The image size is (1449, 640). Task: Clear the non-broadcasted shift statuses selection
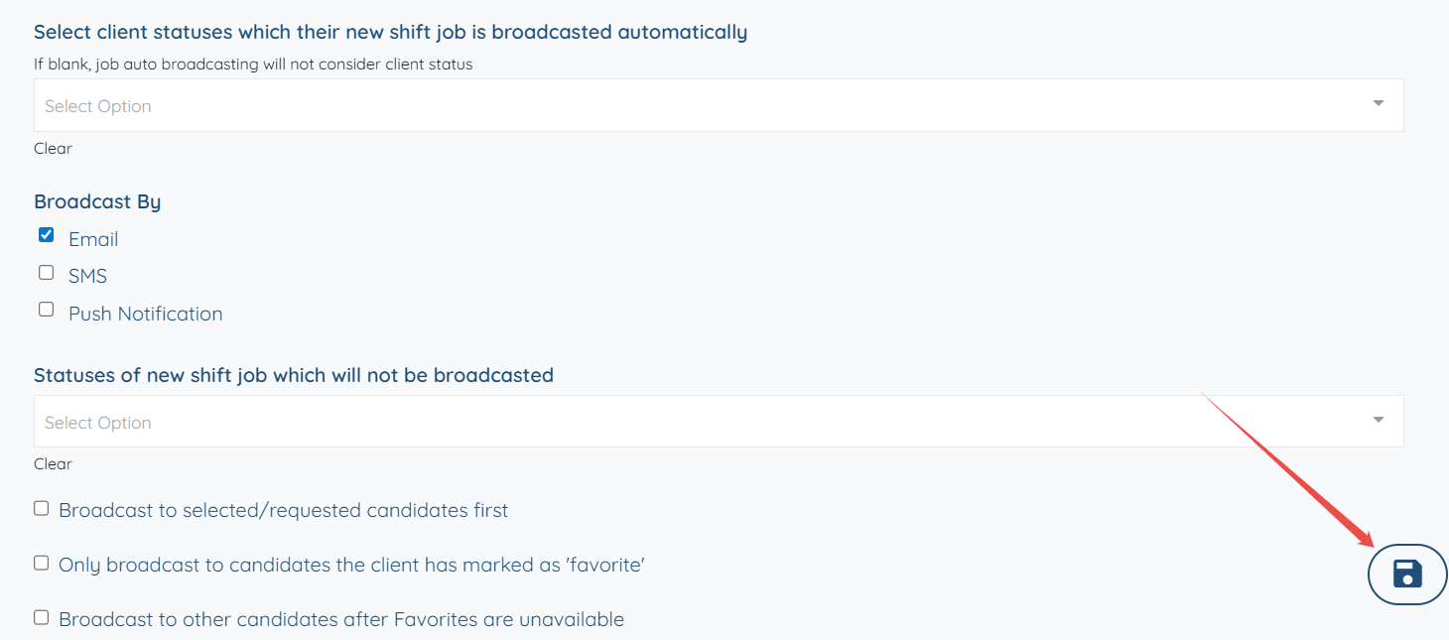[53, 463]
